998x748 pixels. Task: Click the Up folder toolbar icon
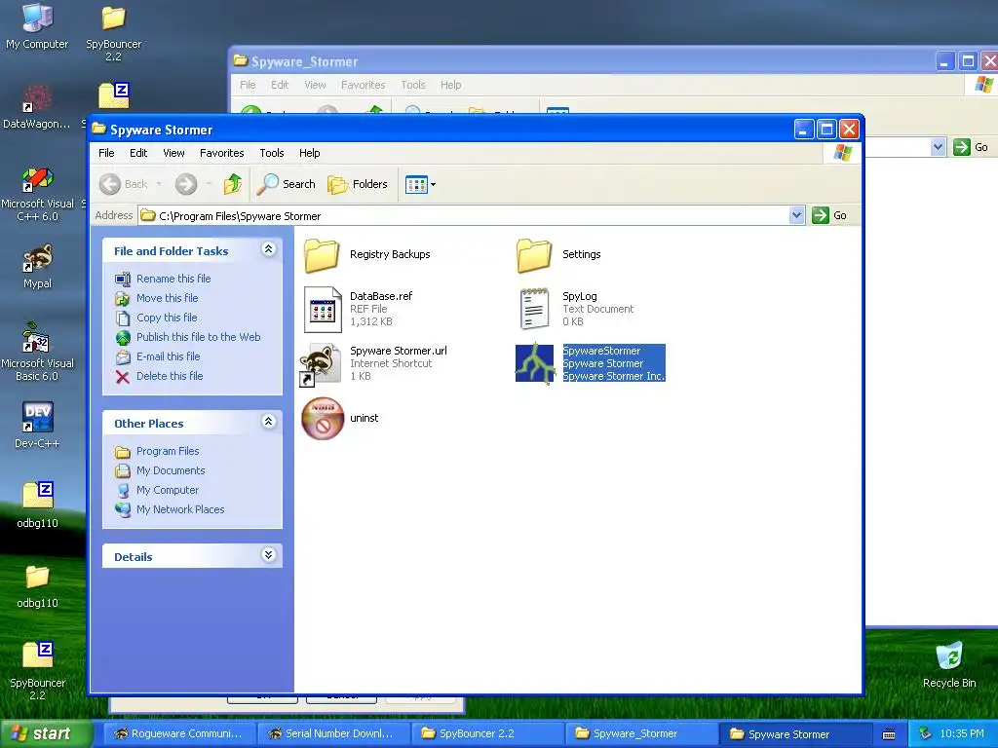(x=233, y=184)
